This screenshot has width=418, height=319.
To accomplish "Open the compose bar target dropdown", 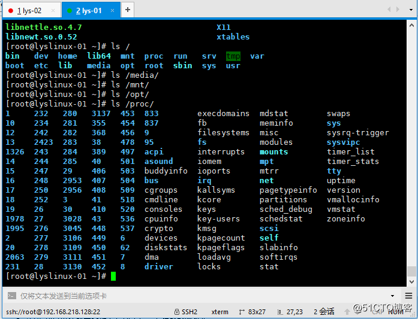I will point(392,296).
